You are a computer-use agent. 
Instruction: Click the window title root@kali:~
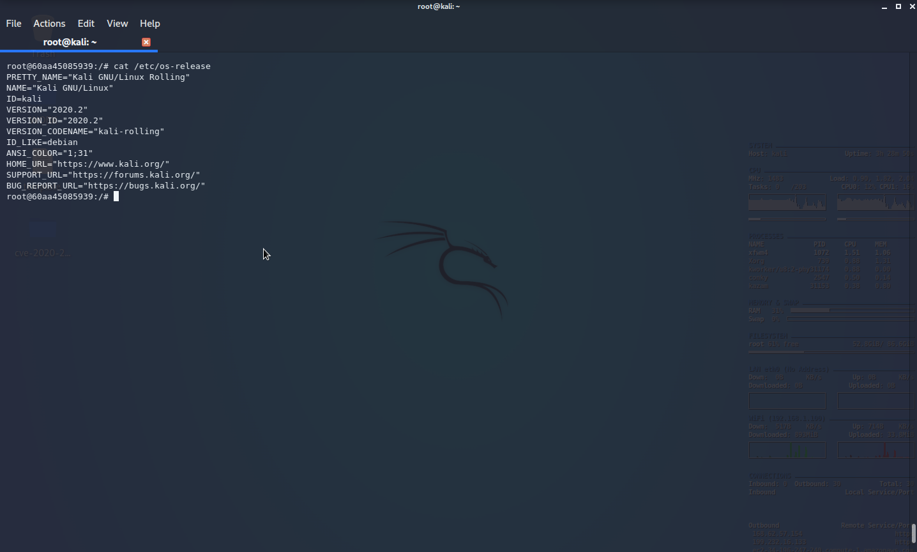439,6
